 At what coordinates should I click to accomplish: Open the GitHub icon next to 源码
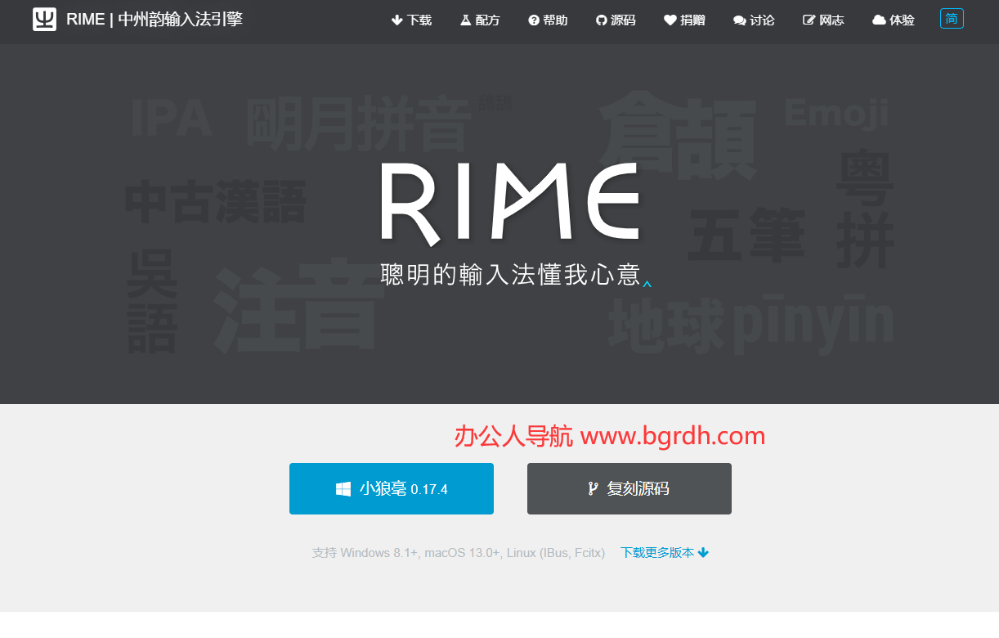[x=601, y=20]
